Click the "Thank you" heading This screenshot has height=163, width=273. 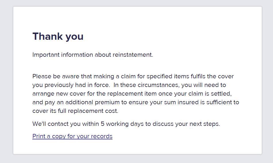(58, 37)
